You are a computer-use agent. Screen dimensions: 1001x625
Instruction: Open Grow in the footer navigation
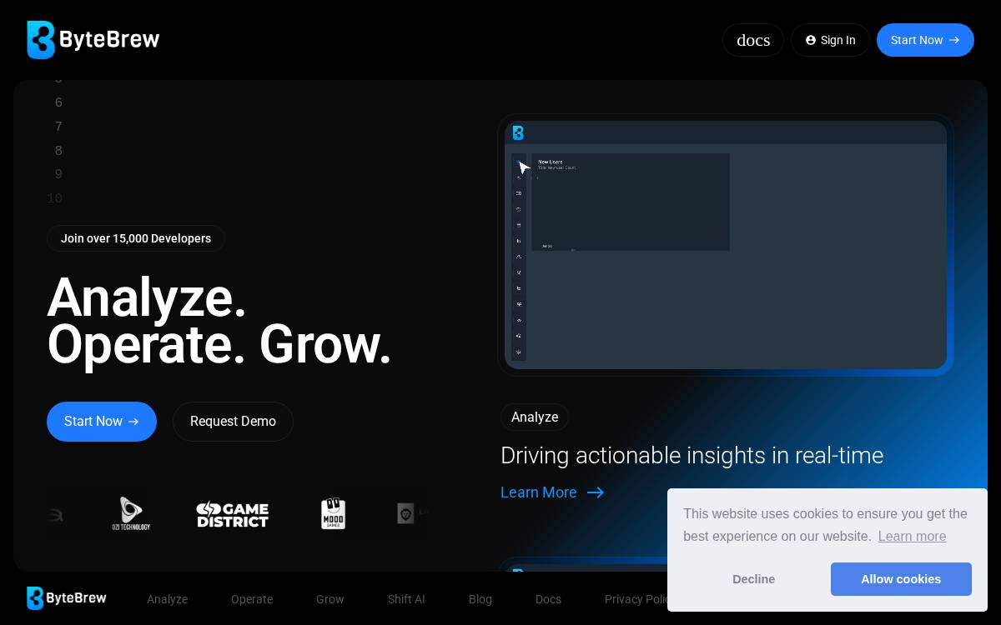click(330, 599)
